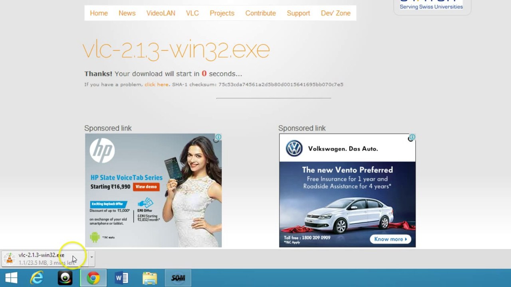
Task: Click the View demo button in HP ad
Action: tap(146, 187)
